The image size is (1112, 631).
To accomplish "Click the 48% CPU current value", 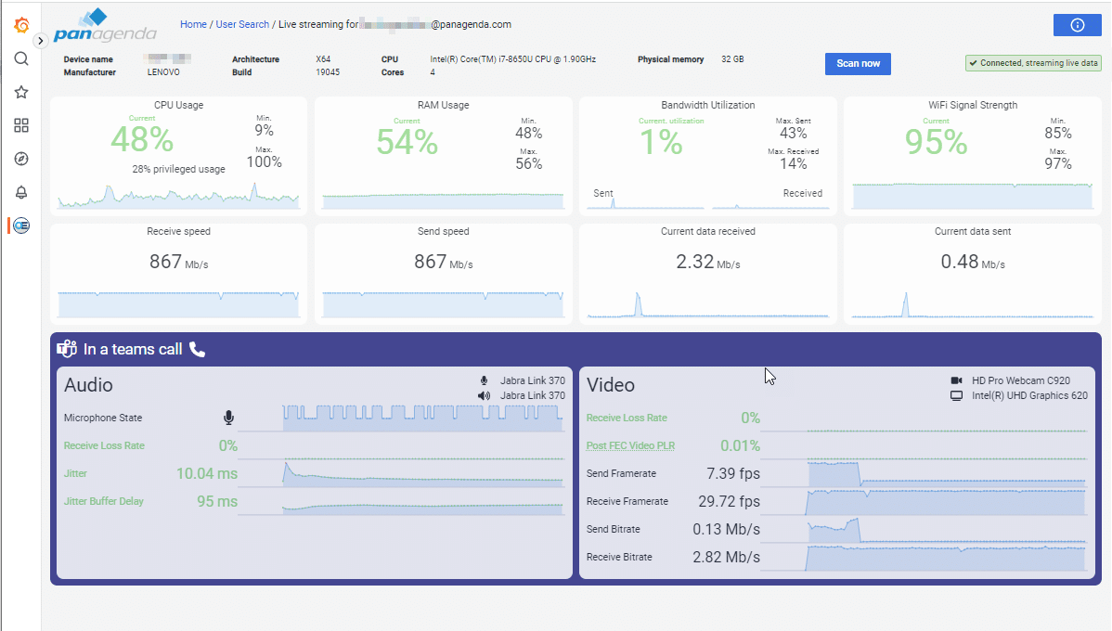I will coord(142,139).
